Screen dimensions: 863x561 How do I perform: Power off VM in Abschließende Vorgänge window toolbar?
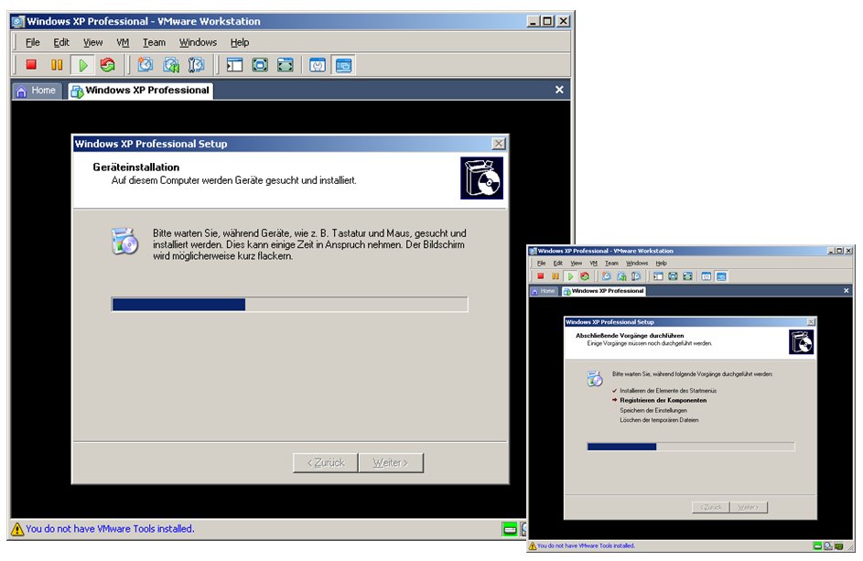click(541, 275)
